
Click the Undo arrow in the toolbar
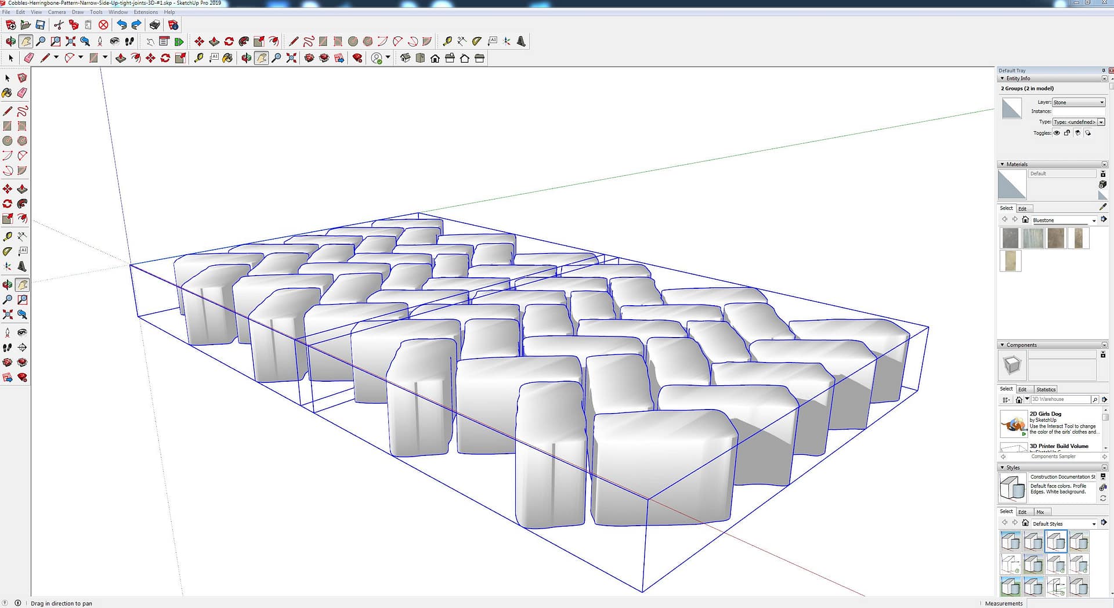pos(121,25)
